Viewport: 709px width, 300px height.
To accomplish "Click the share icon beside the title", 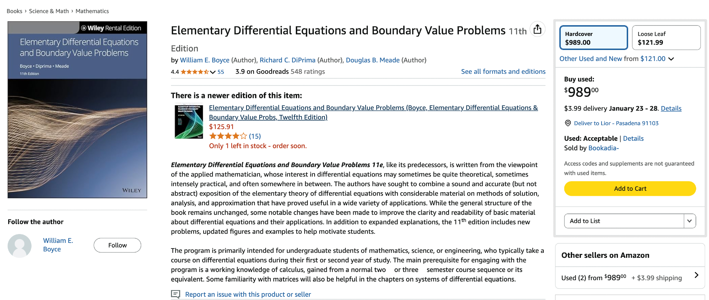I will pos(537,29).
